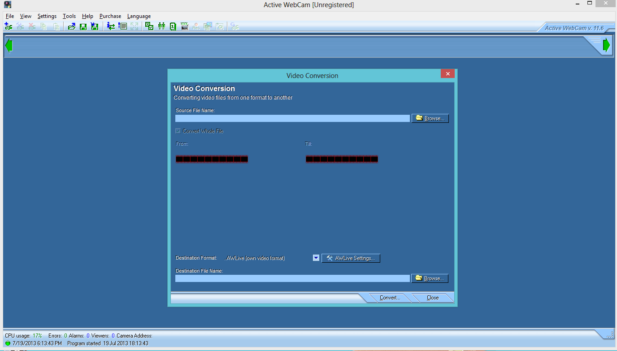Open AWLive Settings
The image size is (617, 351).
coord(351,258)
